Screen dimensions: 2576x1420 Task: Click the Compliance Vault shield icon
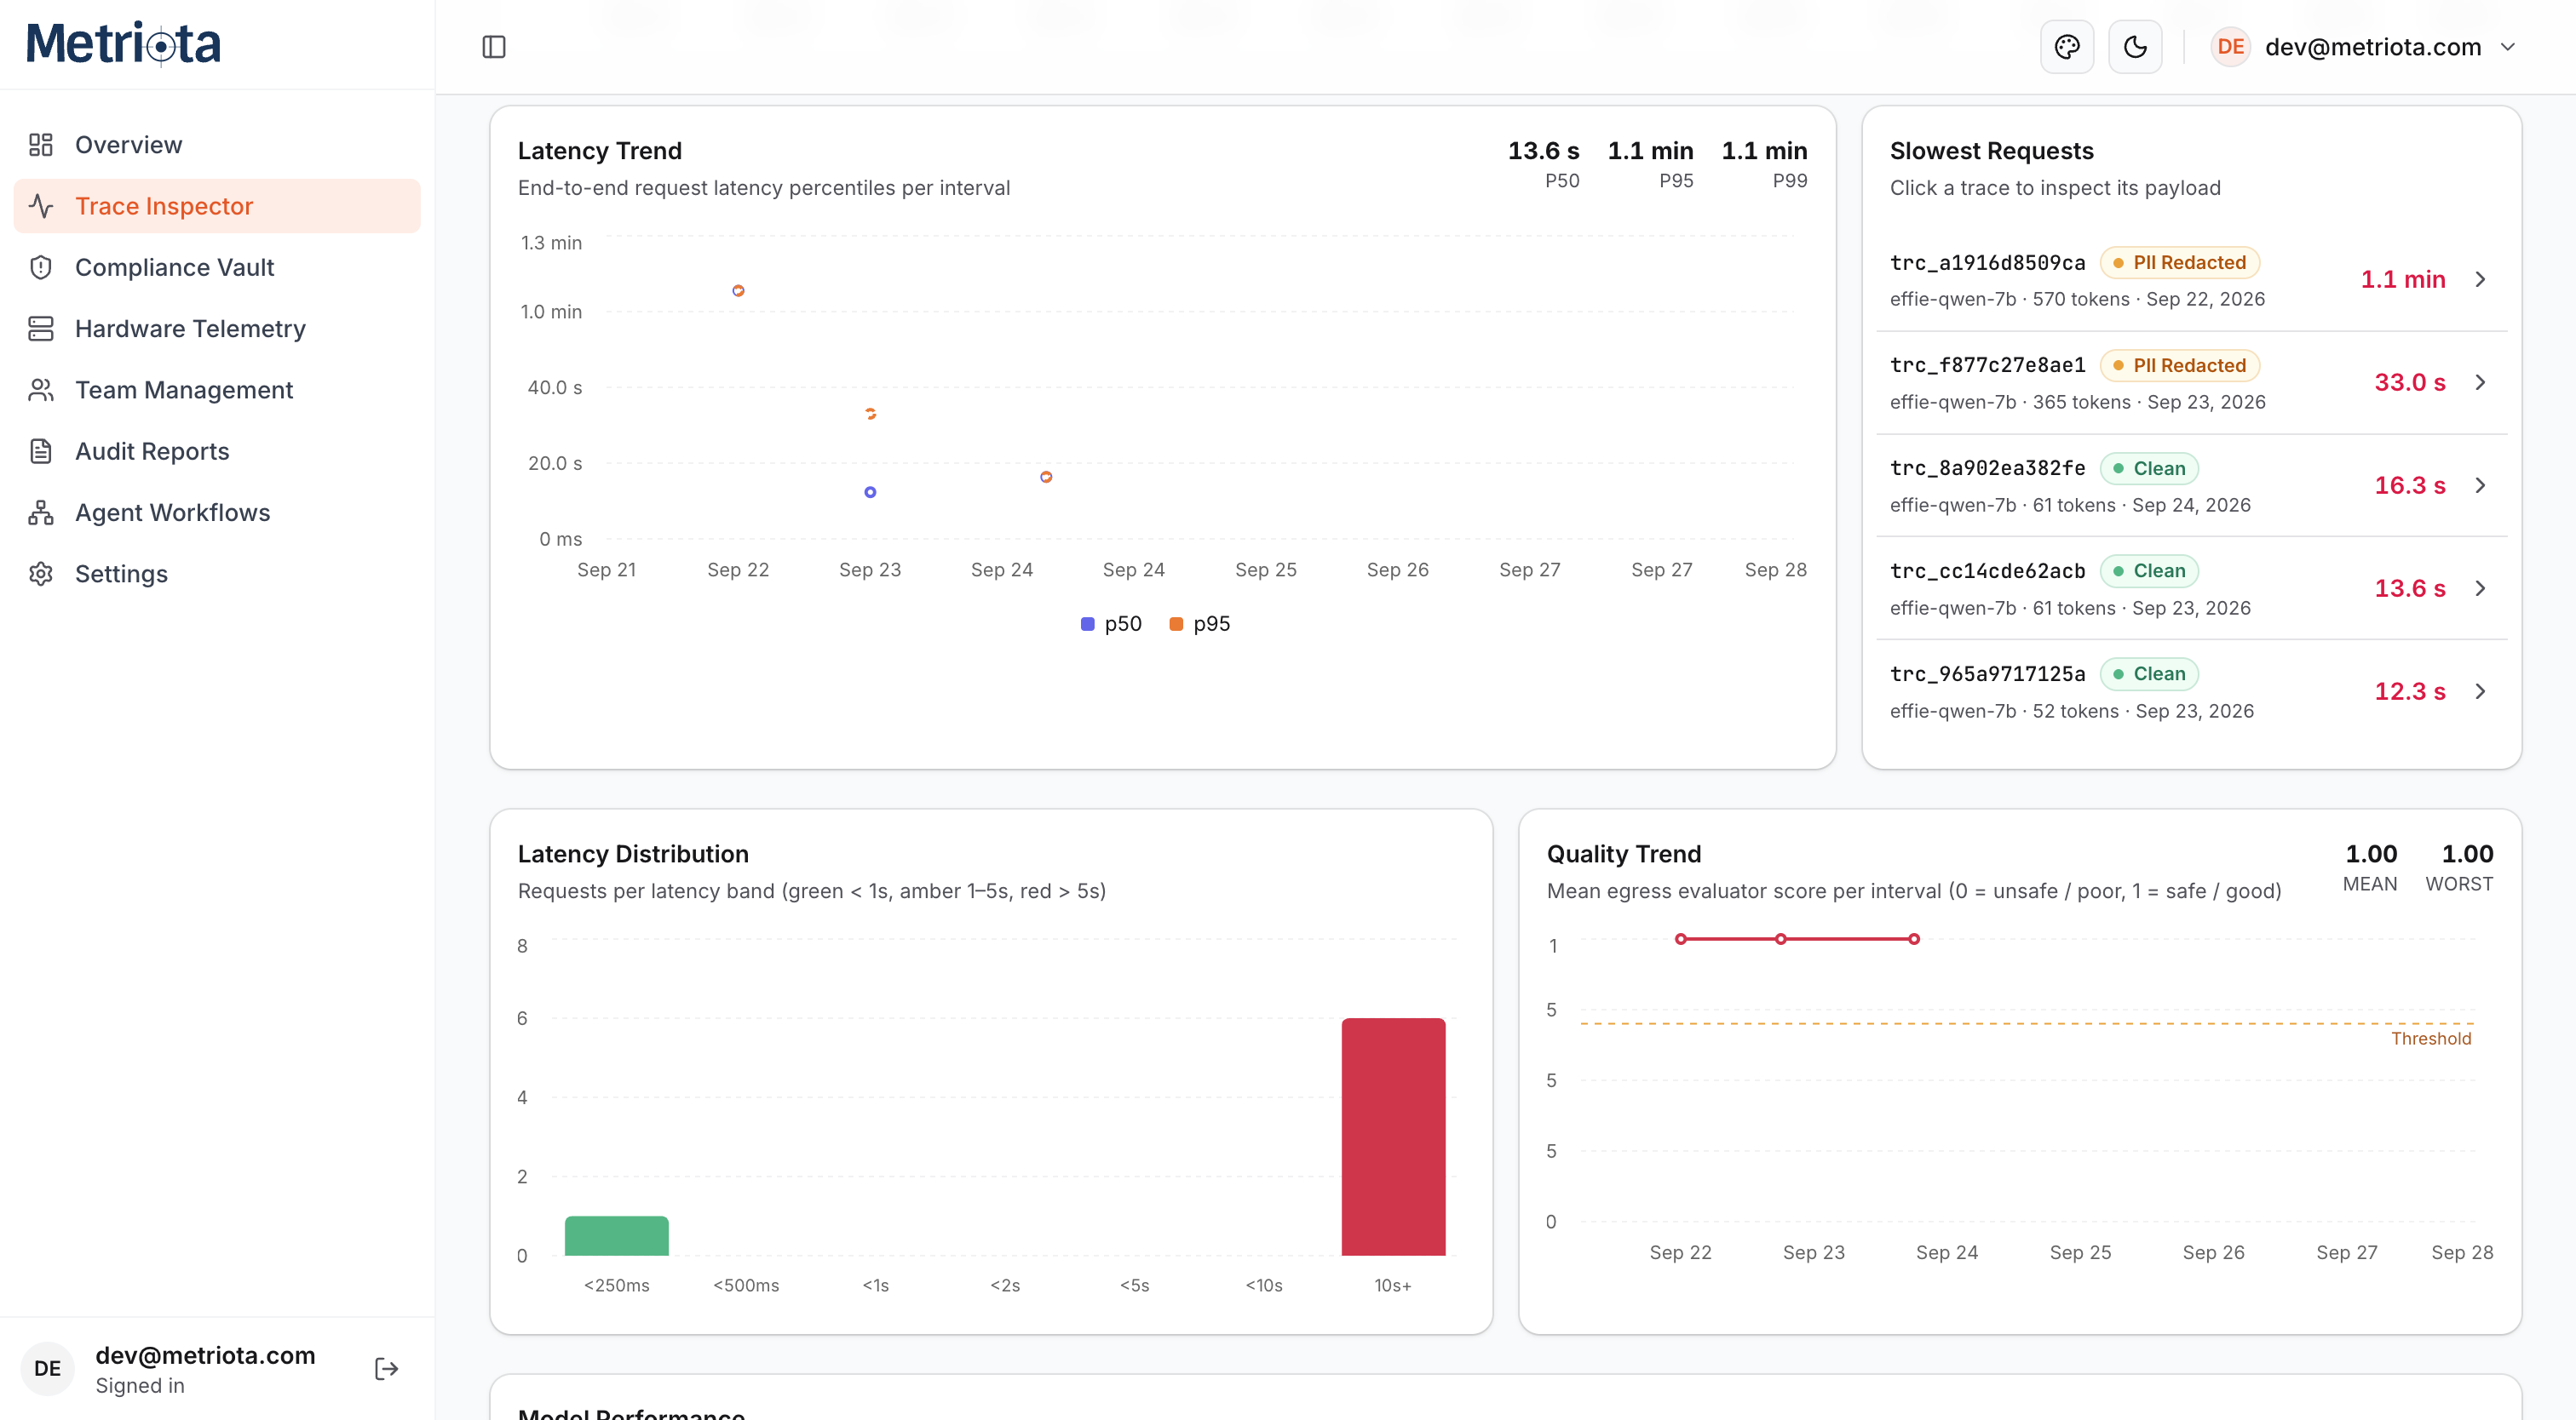pos(41,266)
